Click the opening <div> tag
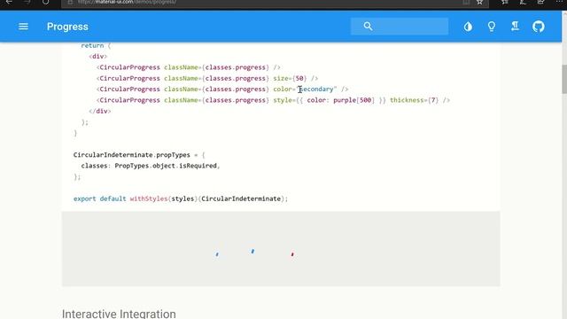The image size is (567, 319). [x=98, y=57]
